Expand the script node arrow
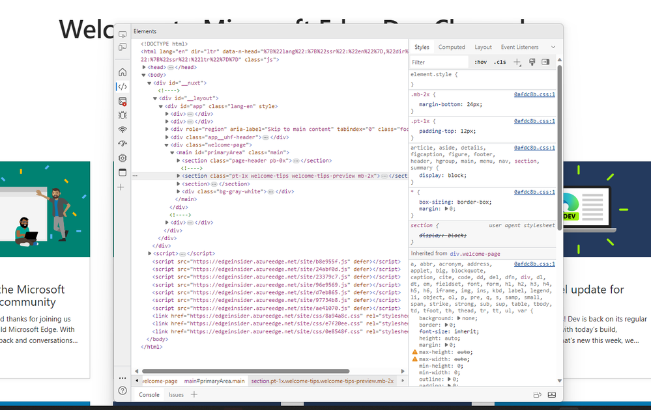 tap(150, 253)
